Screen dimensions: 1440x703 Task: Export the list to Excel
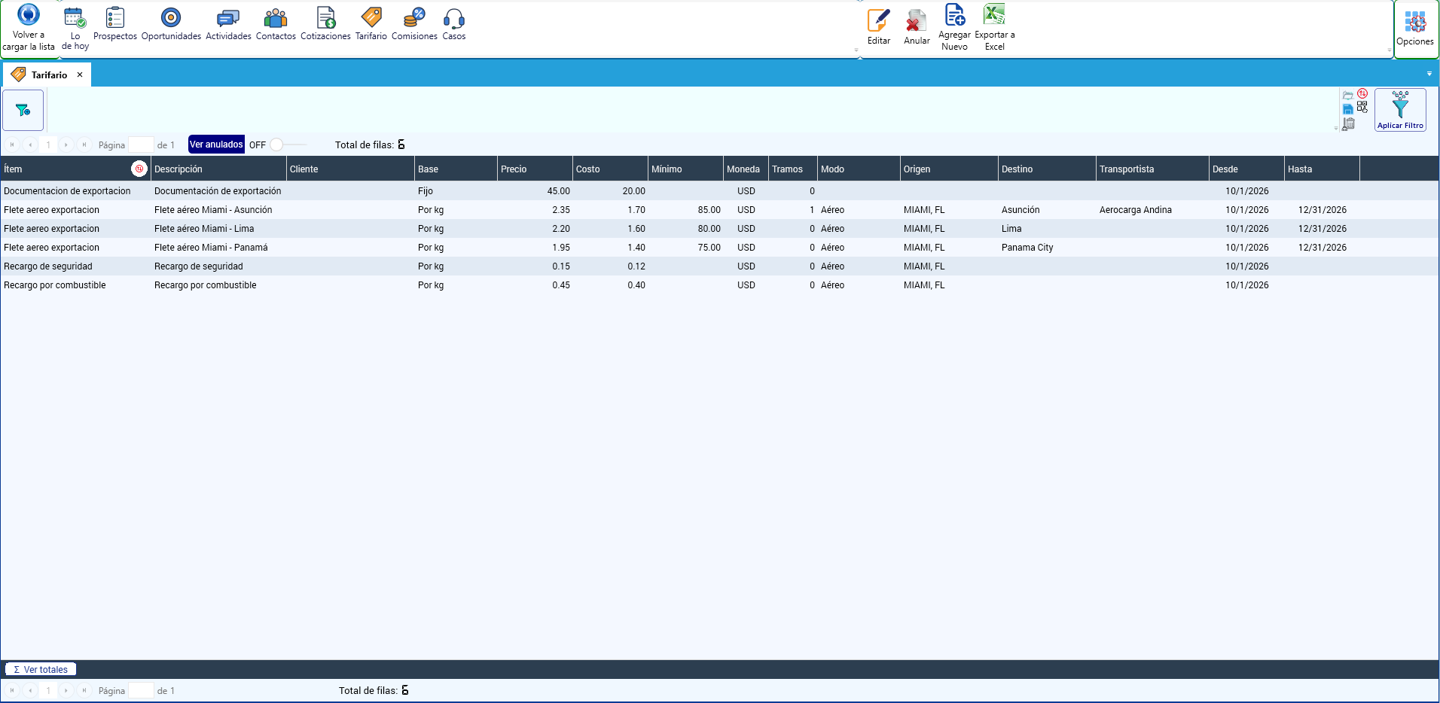coord(995,27)
